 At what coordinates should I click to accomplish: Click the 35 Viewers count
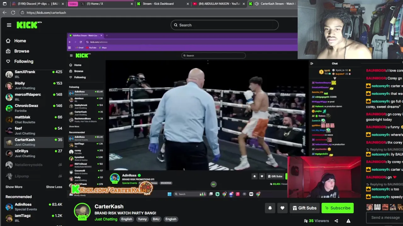(x=316, y=221)
